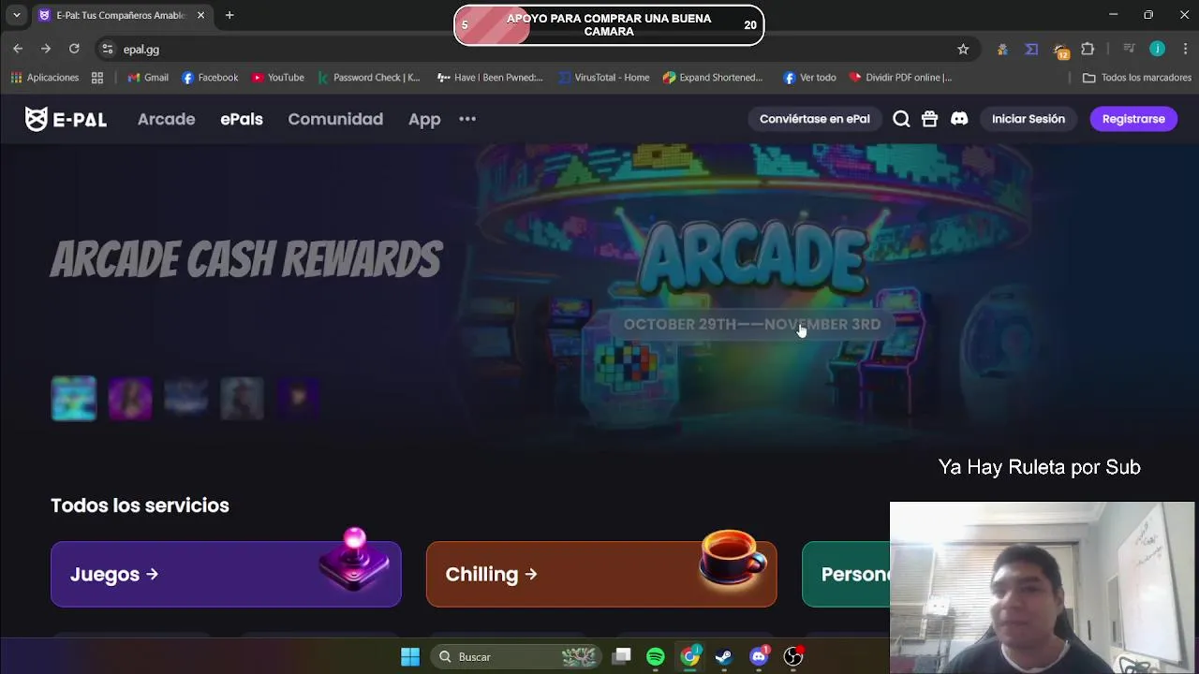Select the fifth banner thumbnail
Viewport: 1199px width, 674px height.
tap(299, 399)
